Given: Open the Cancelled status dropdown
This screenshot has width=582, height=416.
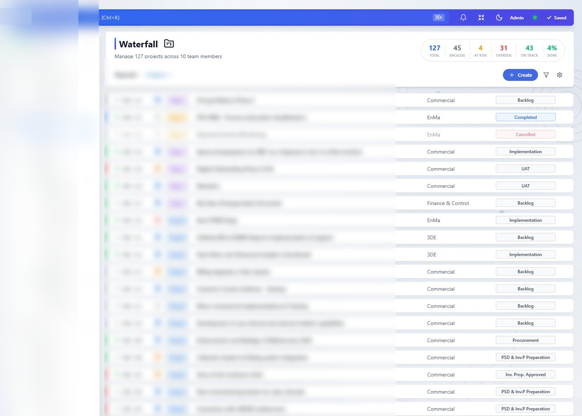Looking at the screenshot, I should pyautogui.click(x=525, y=134).
